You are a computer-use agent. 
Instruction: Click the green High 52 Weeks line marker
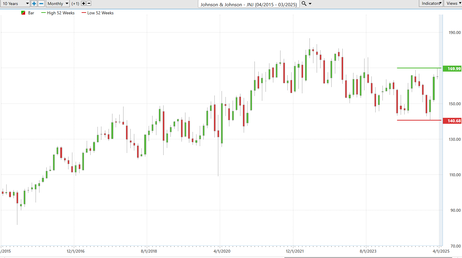tap(44, 13)
